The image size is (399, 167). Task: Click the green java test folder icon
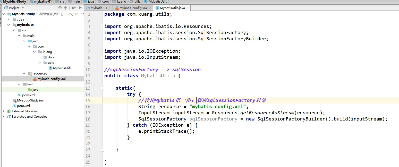pyautogui.click(x=30, y=90)
